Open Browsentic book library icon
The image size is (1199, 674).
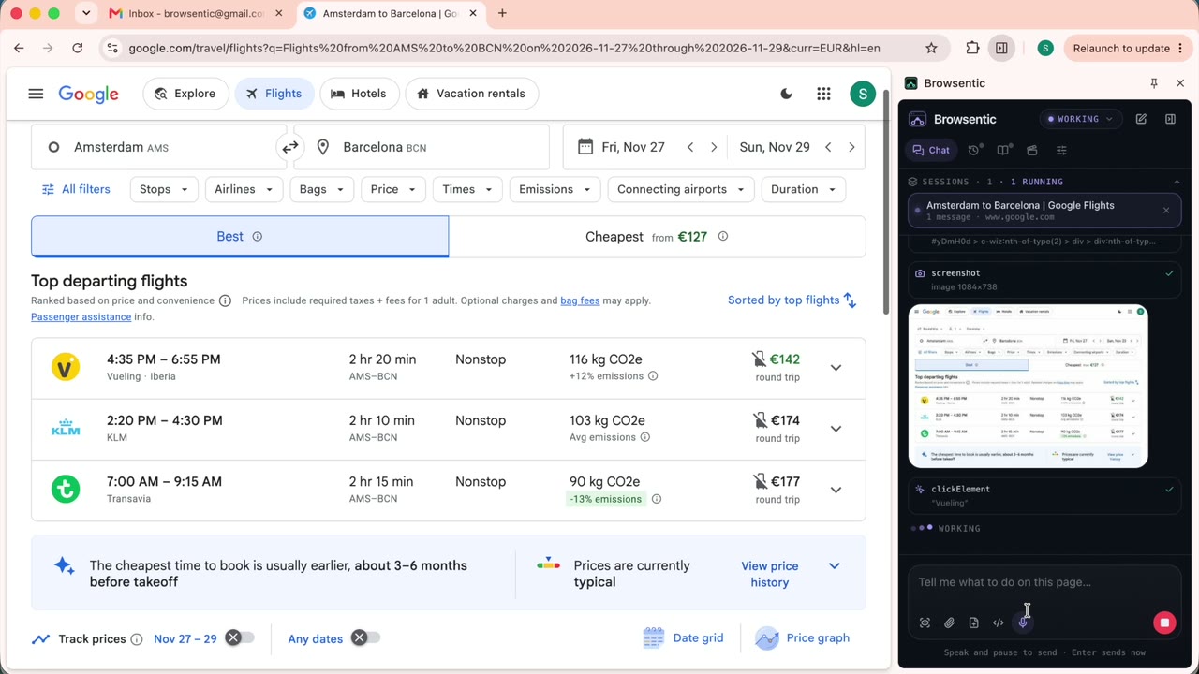click(x=1003, y=150)
